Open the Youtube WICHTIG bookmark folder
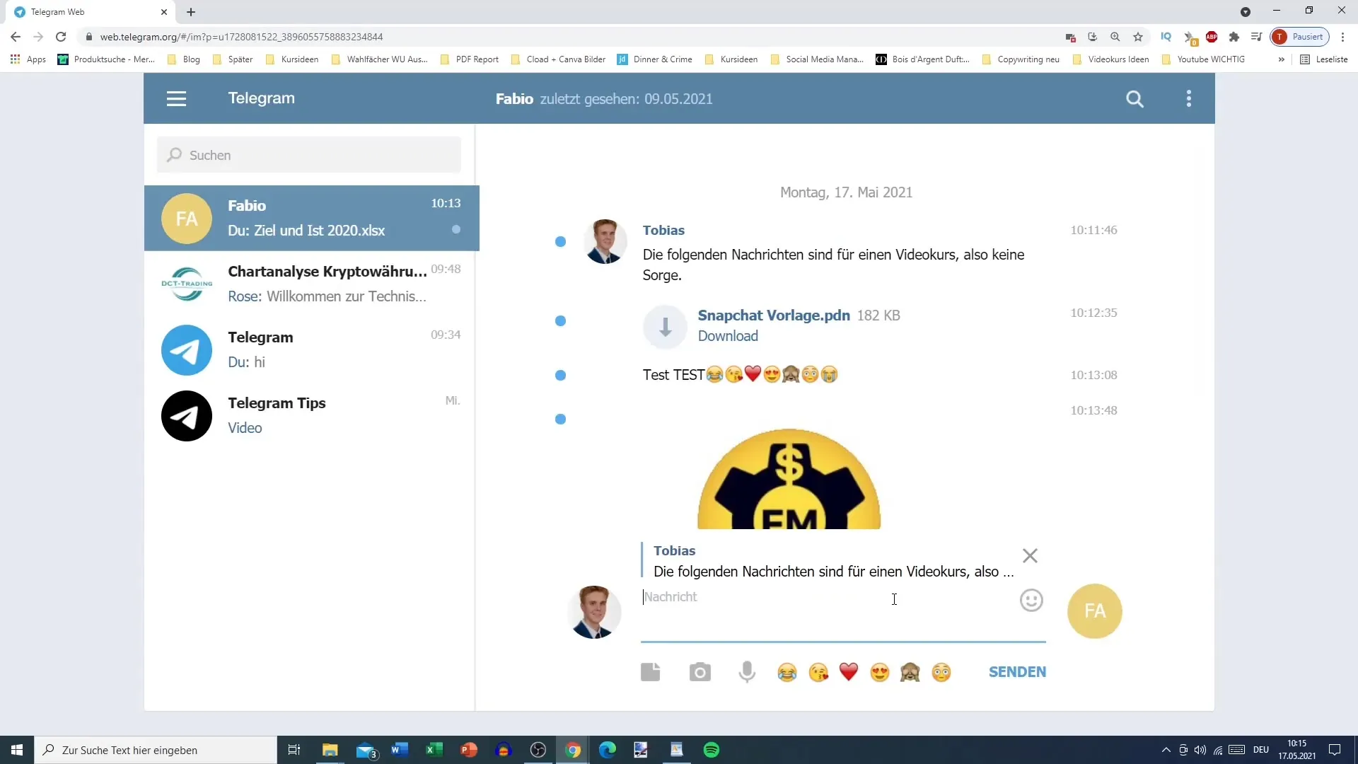 [x=1203, y=59]
